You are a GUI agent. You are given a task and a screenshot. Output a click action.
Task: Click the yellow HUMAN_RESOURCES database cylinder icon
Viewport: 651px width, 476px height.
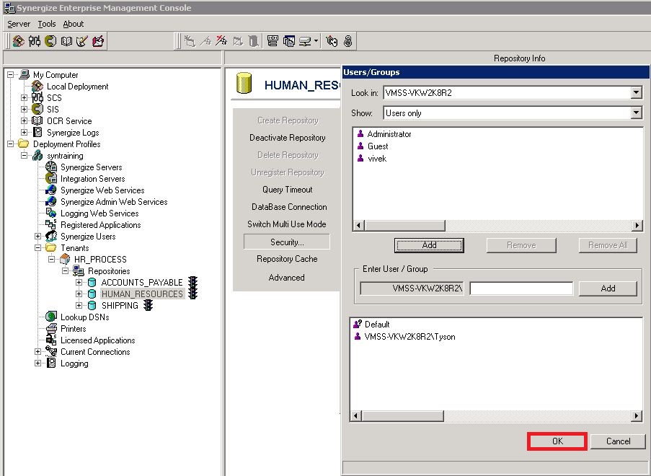[x=244, y=83]
